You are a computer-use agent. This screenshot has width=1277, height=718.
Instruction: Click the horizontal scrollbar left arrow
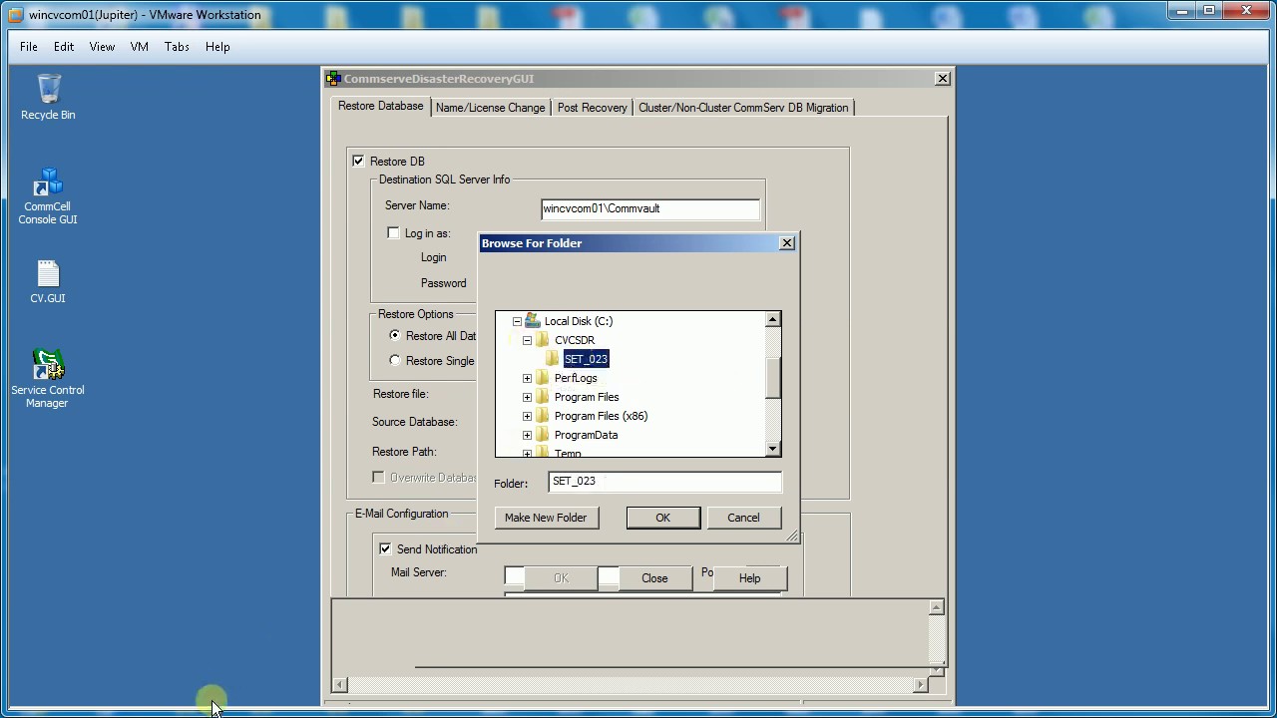point(339,684)
